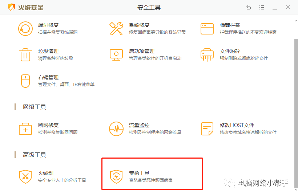Screen dimensions: 298x196
Task: Click the 专杀工具 lightning shield icon
Action: [x=116, y=177]
